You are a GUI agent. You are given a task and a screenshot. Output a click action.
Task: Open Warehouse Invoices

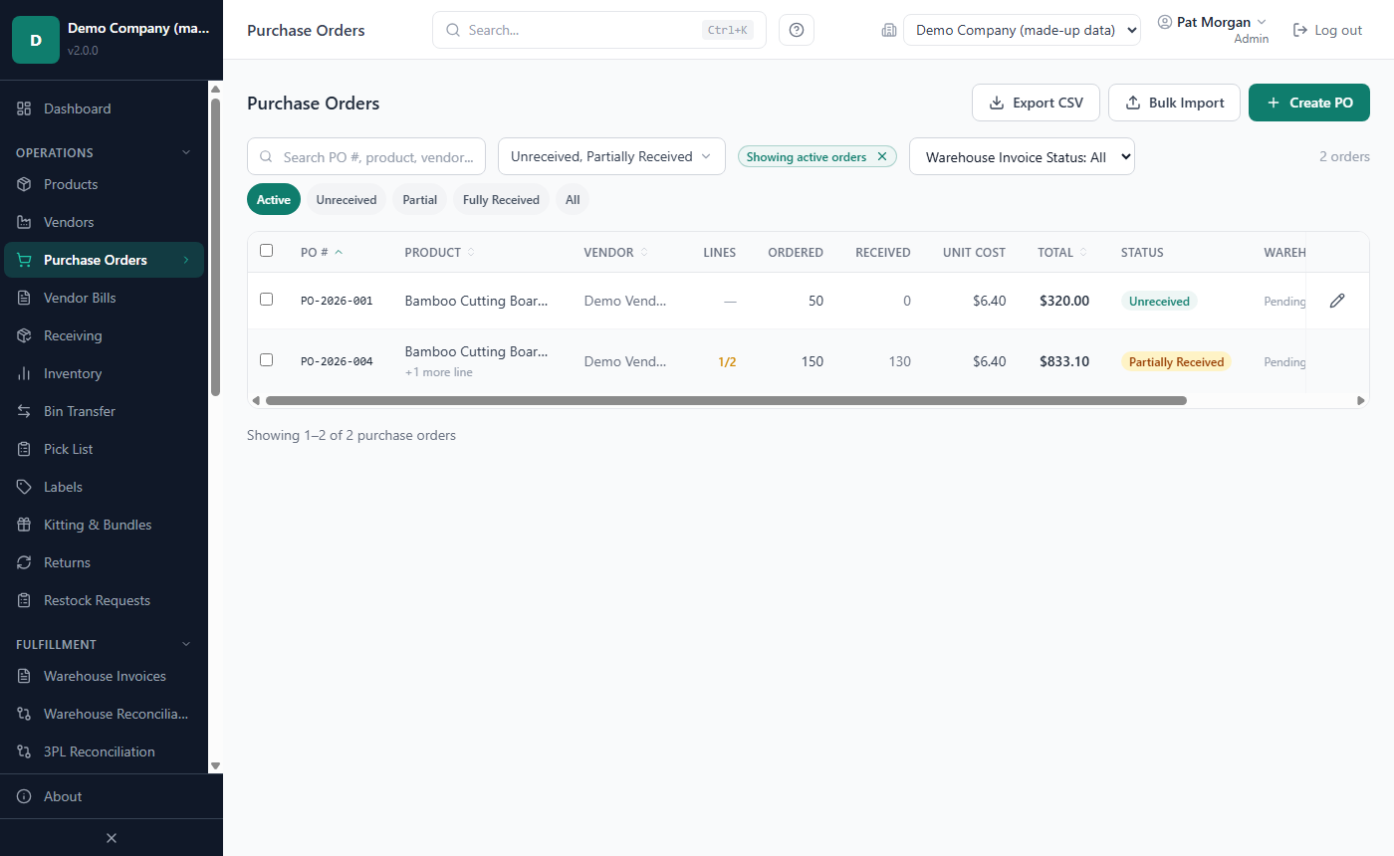(x=104, y=676)
